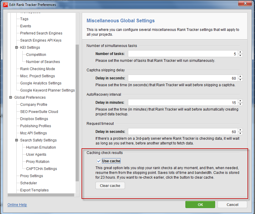Collapse the Global Preferences tree node

(11, 97)
